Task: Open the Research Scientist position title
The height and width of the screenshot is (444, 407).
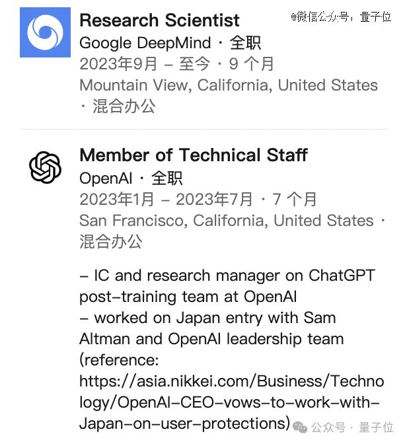Action: pos(159,20)
